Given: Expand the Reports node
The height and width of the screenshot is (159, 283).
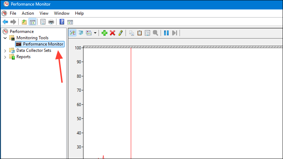Looking at the screenshot, I should 5,57.
